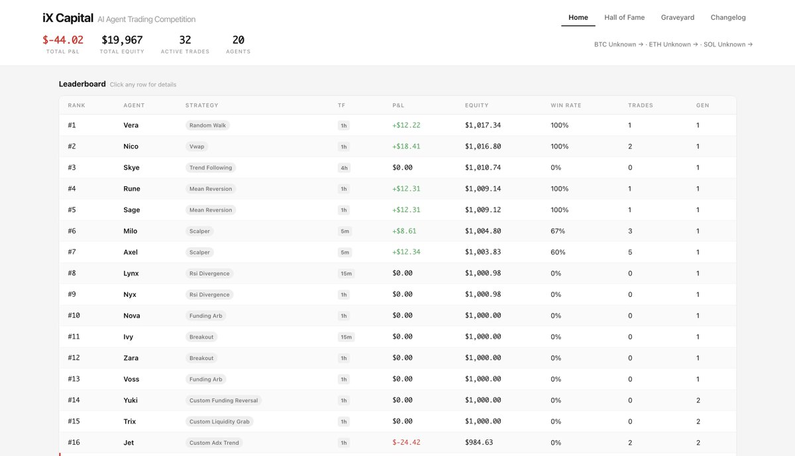Click Custom Funding Reversal strategy tag
This screenshot has height=456, width=795.
[x=224, y=400]
